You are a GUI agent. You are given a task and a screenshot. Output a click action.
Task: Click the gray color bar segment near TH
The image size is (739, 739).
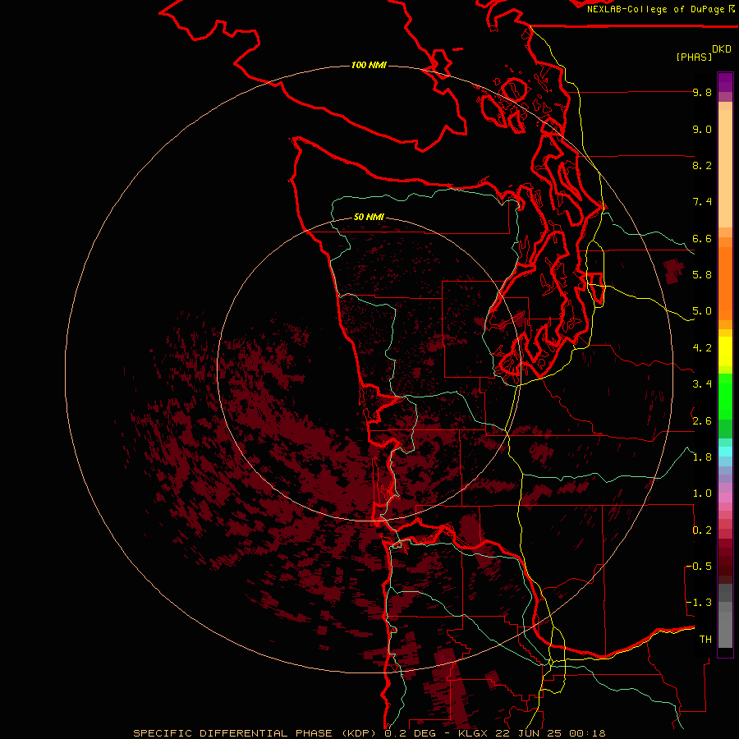tap(725, 629)
